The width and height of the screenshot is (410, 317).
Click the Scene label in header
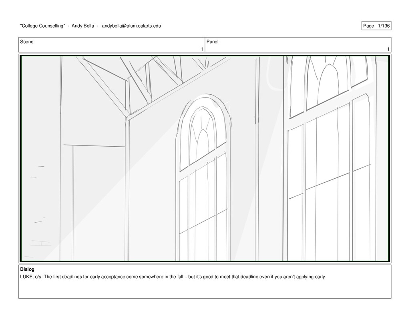tap(27, 42)
